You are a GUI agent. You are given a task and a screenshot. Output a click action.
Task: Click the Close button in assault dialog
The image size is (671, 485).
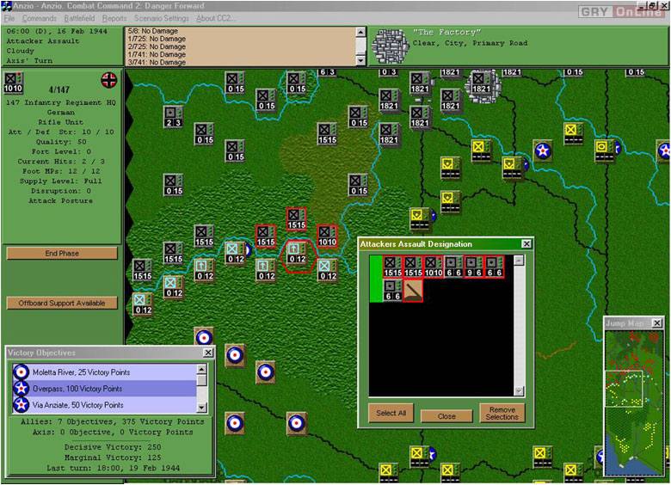[446, 416]
